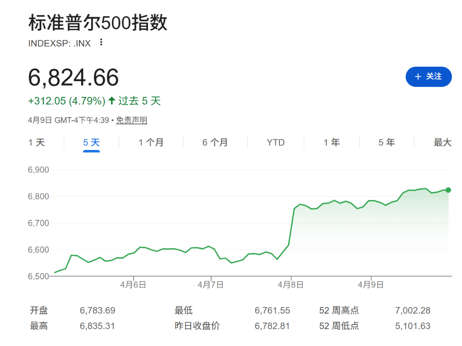Select the 1 个月 chart range
This screenshot has width=462, height=346.
150,142
